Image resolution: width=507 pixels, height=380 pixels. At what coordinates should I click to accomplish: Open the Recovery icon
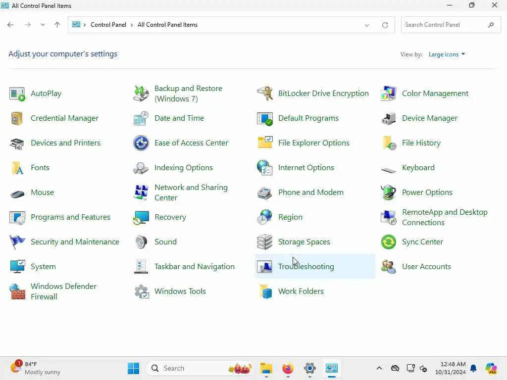[x=141, y=218]
